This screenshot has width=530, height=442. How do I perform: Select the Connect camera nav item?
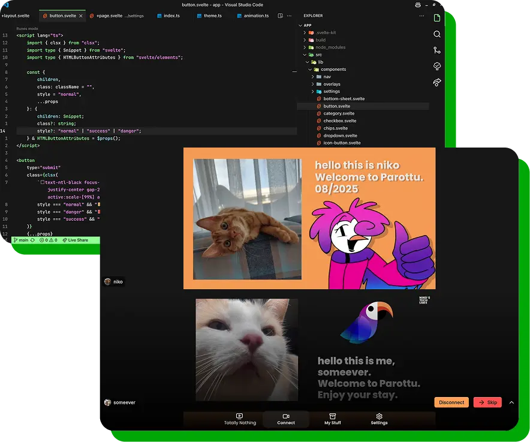[286, 419]
